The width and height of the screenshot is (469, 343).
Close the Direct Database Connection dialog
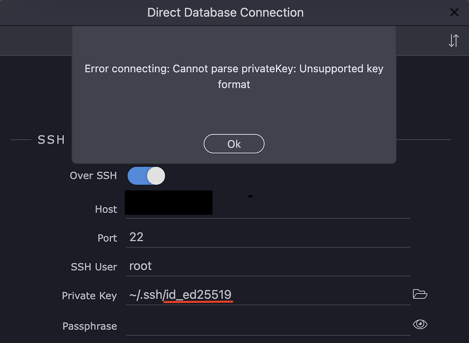pos(454,12)
